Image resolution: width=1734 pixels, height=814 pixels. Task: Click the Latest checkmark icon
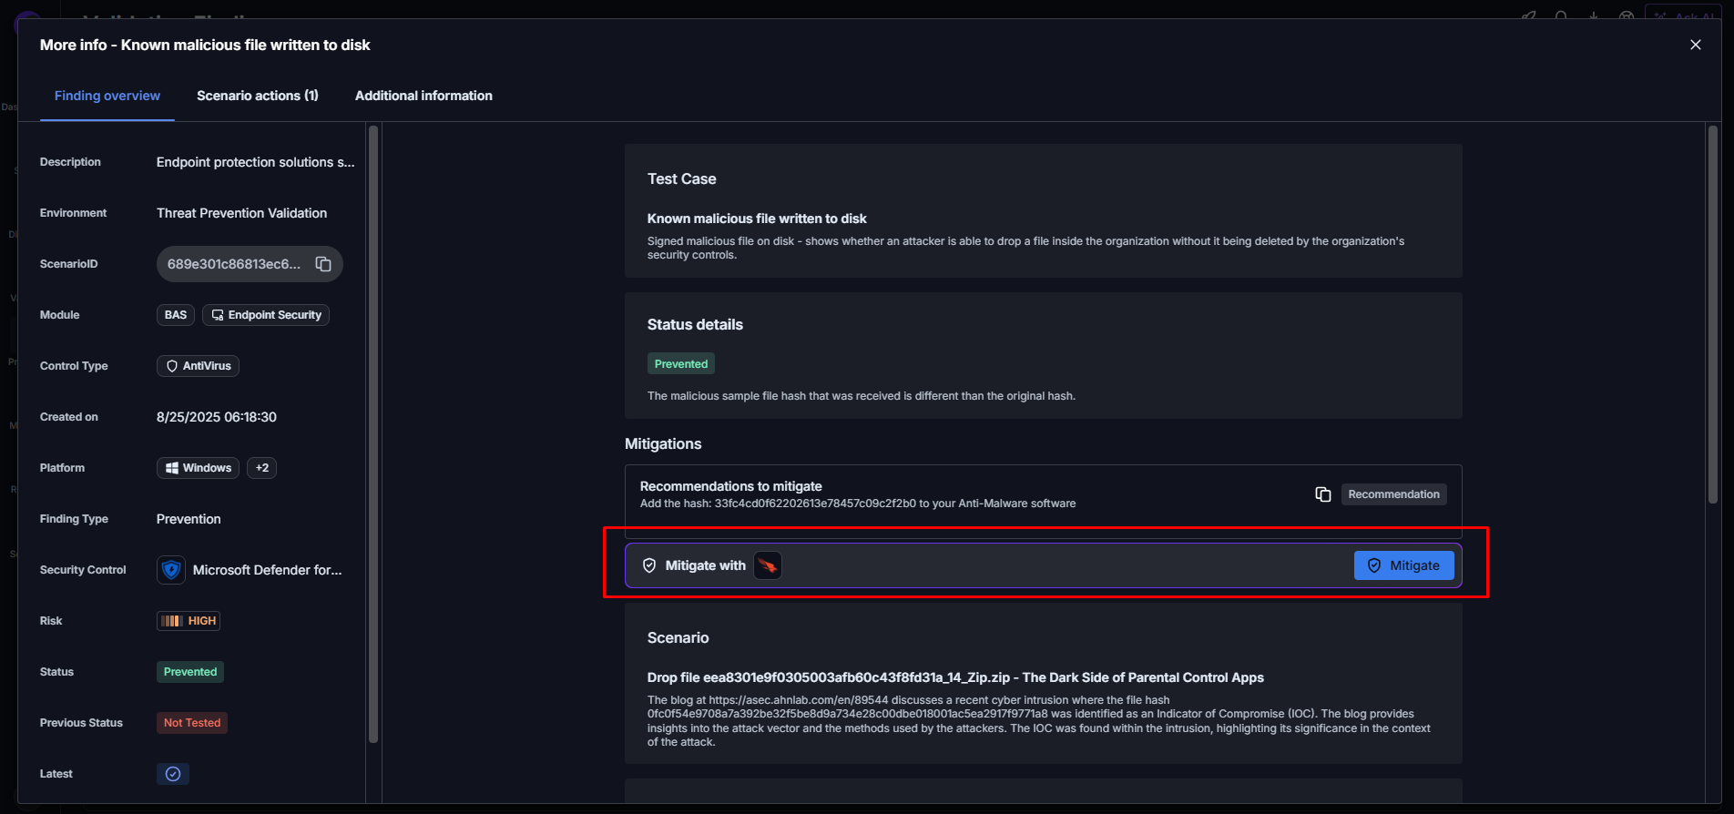point(173,774)
